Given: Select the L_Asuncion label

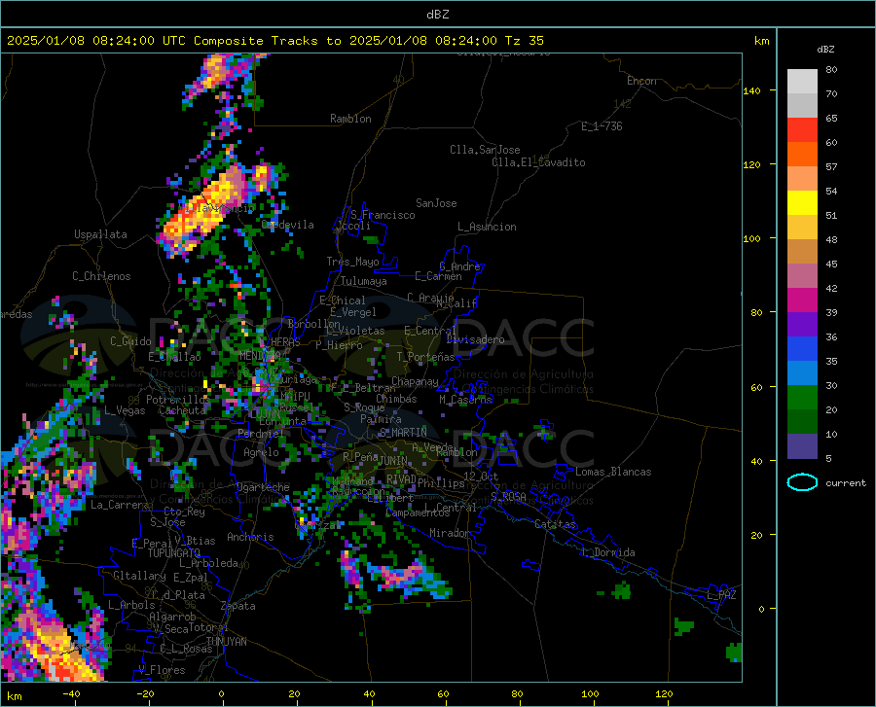Looking at the screenshot, I should tap(487, 227).
